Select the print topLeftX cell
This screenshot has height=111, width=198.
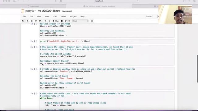pos(107,41)
